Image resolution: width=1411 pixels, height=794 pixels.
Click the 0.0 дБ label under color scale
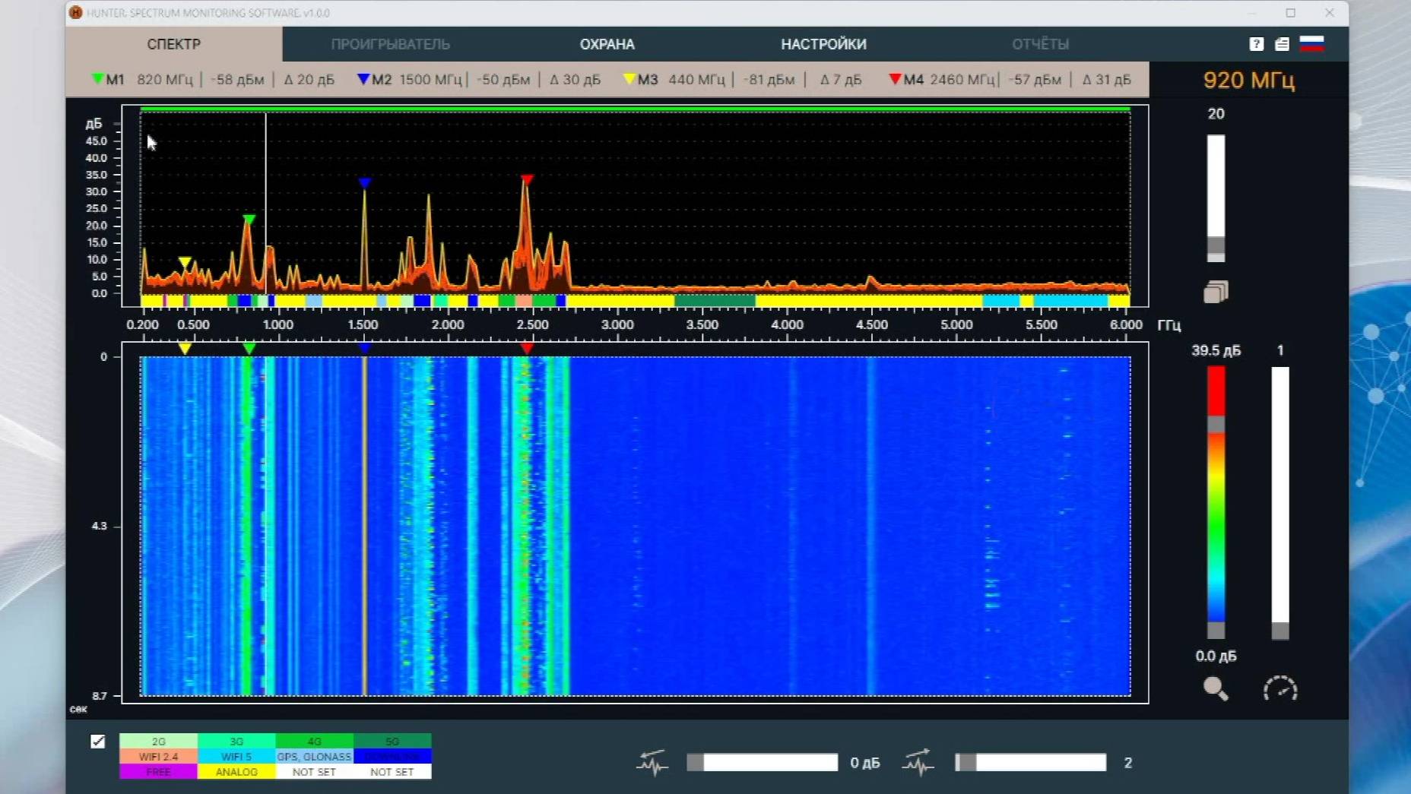pos(1216,656)
